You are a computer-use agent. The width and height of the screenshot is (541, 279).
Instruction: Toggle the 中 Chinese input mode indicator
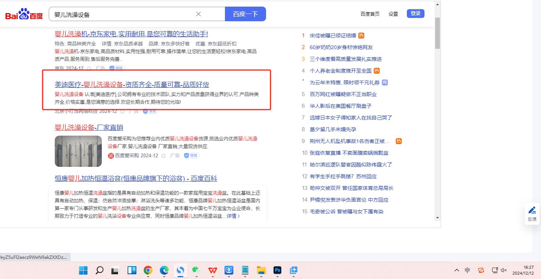(467, 270)
